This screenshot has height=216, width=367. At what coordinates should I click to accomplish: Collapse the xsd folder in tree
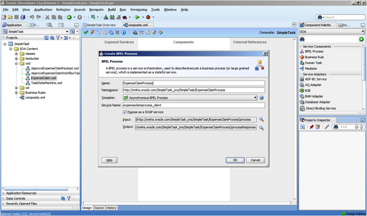coord(17,63)
